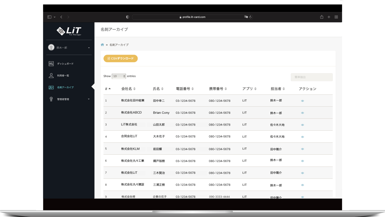This screenshot has height=217, width=385.
Task: Click the browser back arrow
Action: coord(61,17)
